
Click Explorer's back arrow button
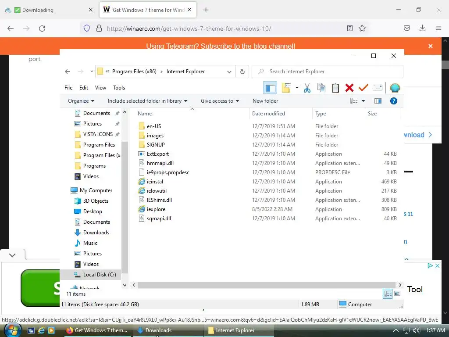click(x=68, y=72)
